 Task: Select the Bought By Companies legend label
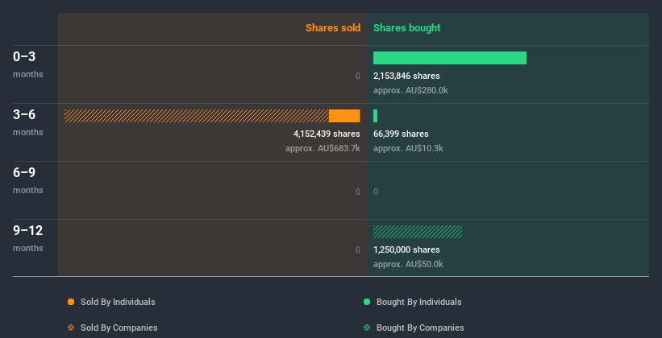[x=420, y=328]
